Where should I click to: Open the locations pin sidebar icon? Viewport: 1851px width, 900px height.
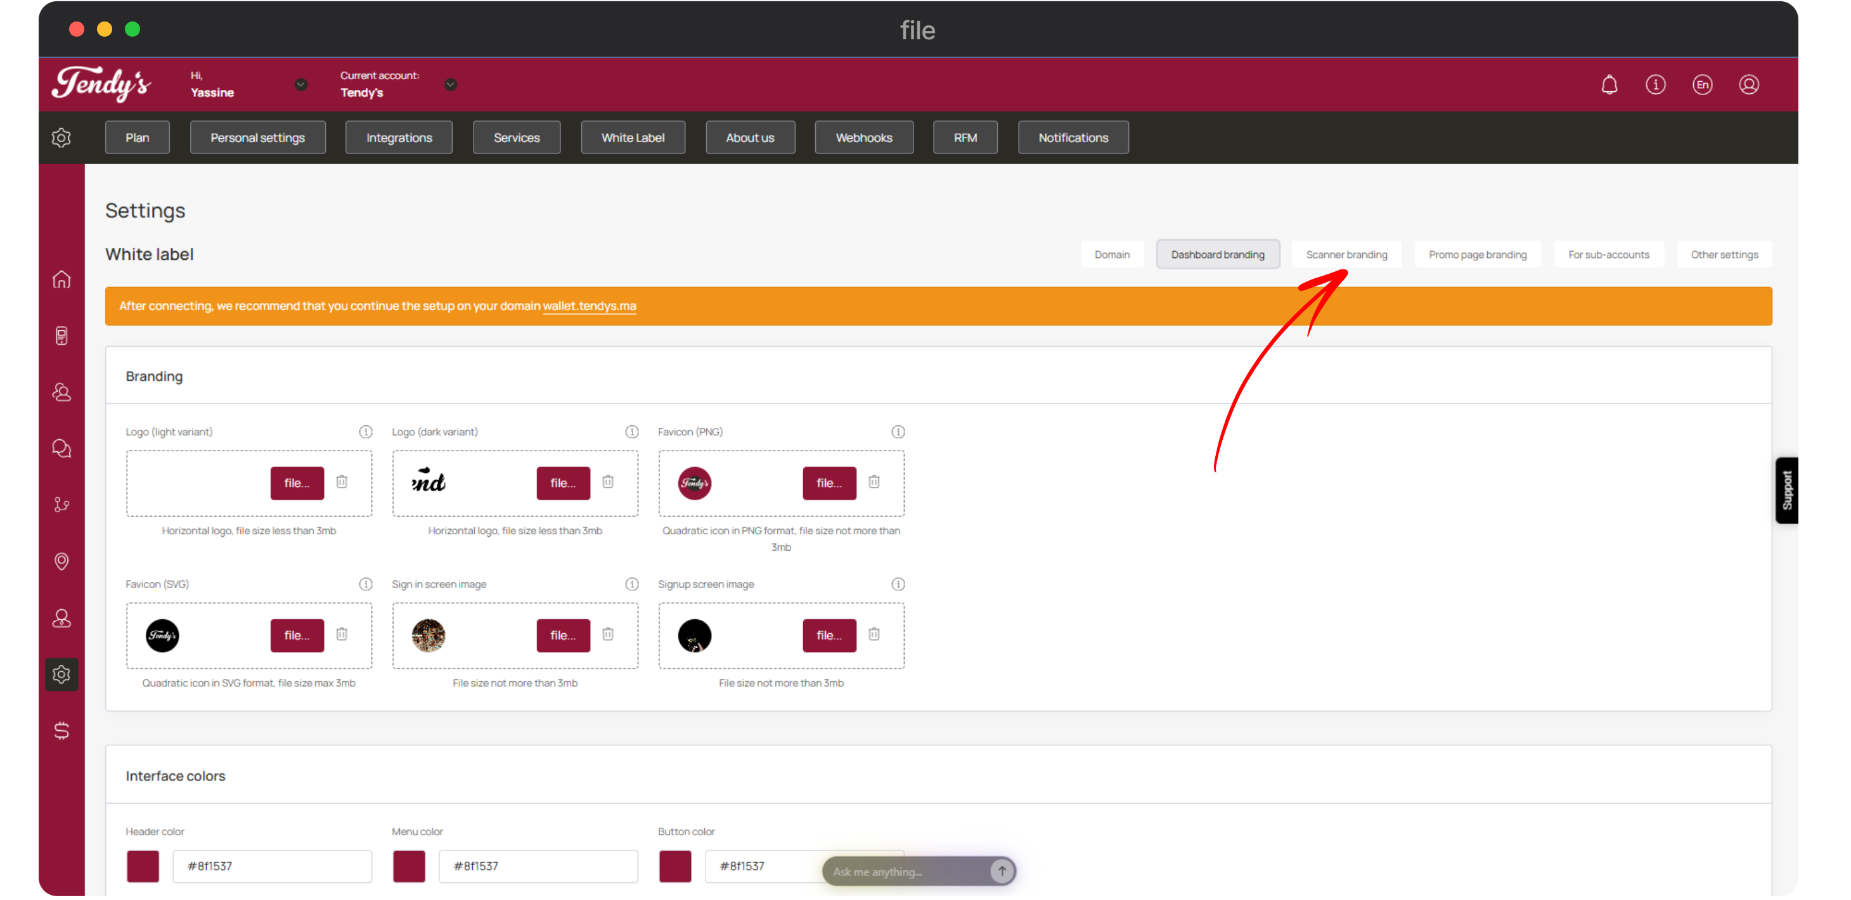[61, 561]
